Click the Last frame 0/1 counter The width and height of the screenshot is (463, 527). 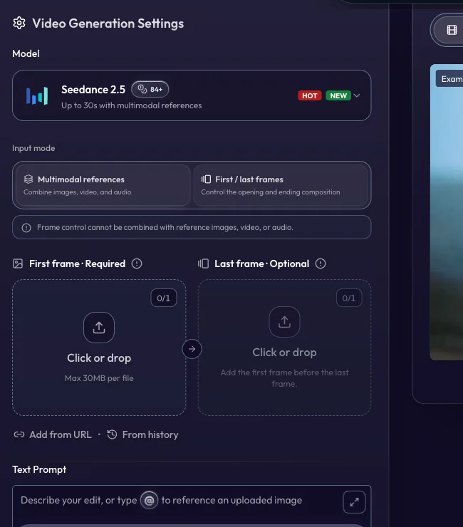349,298
